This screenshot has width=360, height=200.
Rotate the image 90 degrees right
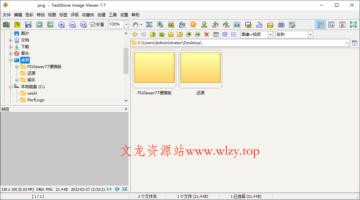pos(226,25)
